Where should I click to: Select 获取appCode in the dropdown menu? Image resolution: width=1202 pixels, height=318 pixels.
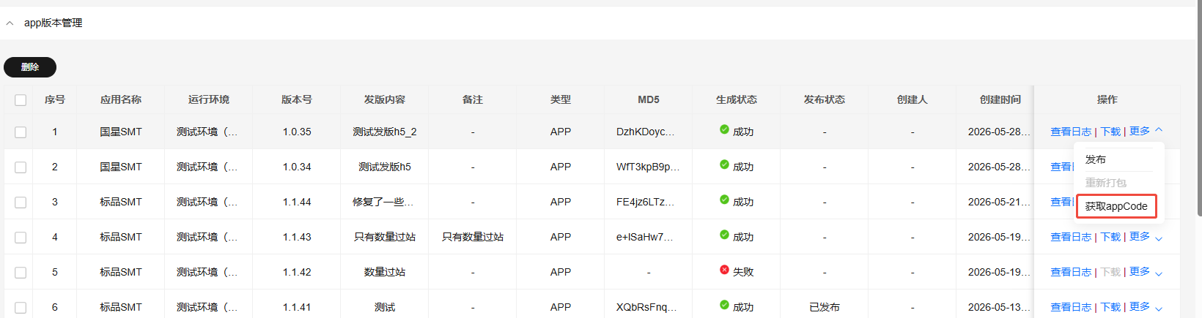(x=1116, y=206)
